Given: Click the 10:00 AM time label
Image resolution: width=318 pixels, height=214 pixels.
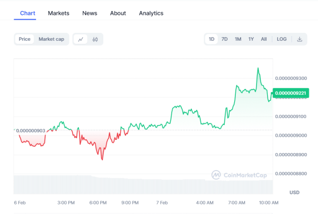Looking at the screenshot, I should [269, 203].
